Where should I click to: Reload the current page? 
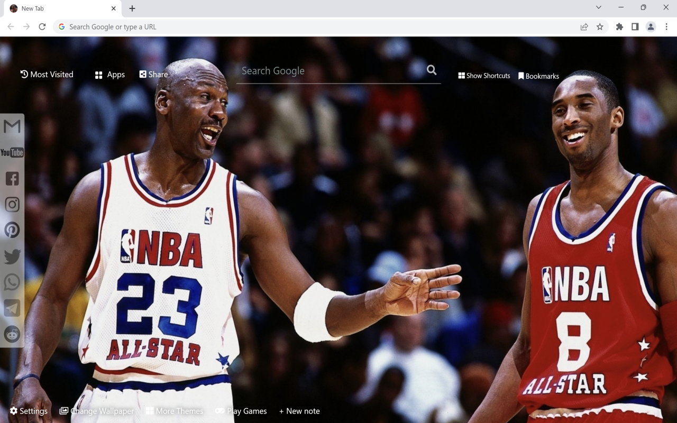(42, 26)
